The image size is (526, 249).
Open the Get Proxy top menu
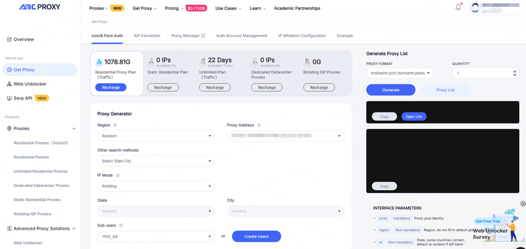(145, 8)
